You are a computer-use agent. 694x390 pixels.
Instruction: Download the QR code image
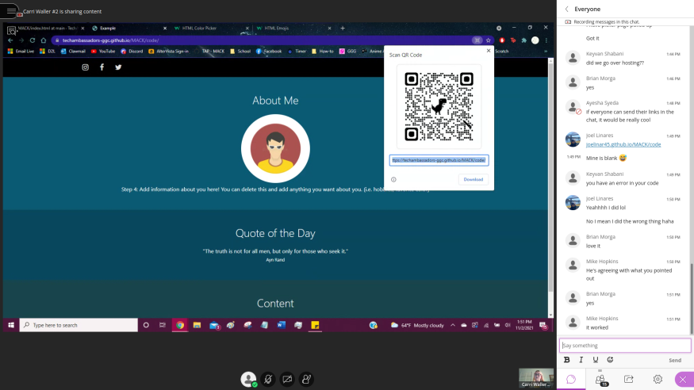[x=474, y=179]
